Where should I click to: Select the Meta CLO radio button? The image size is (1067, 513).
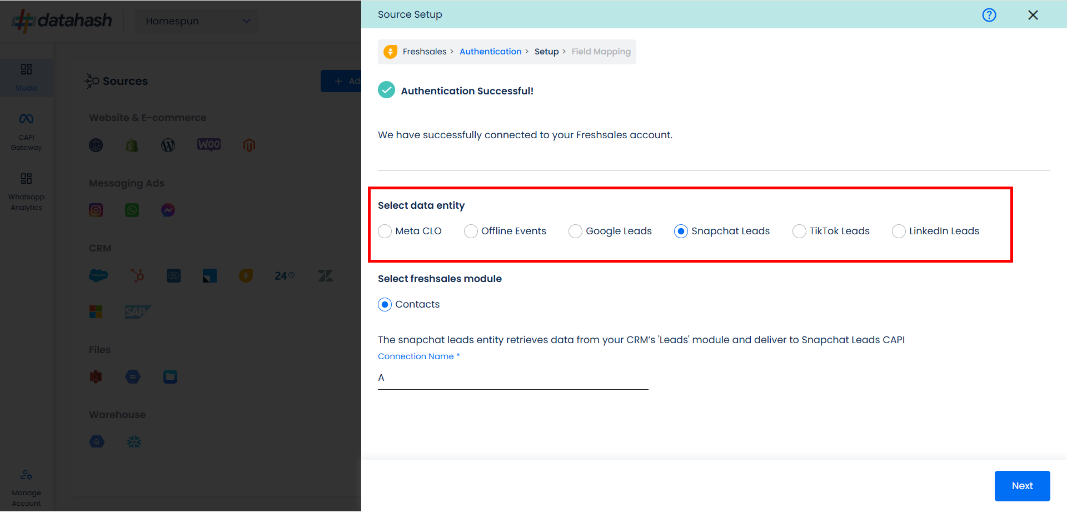point(385,232)
